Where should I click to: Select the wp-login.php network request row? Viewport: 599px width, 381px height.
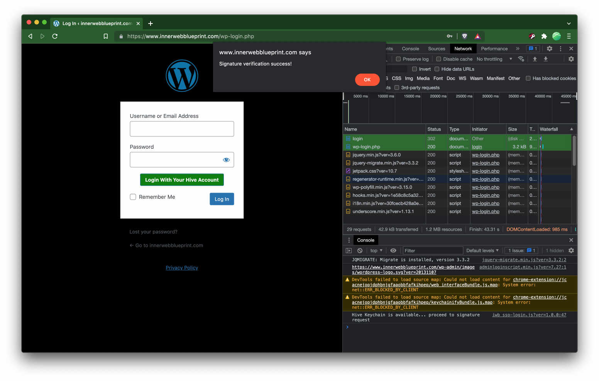(457, 147)
